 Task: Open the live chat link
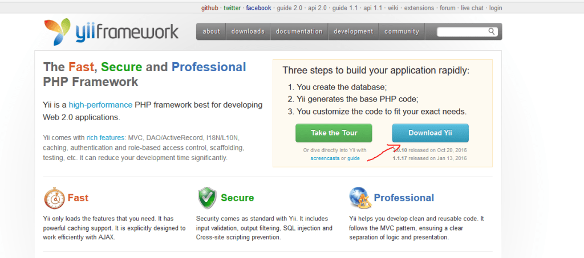pyautogui.click(x=472, y=8)
